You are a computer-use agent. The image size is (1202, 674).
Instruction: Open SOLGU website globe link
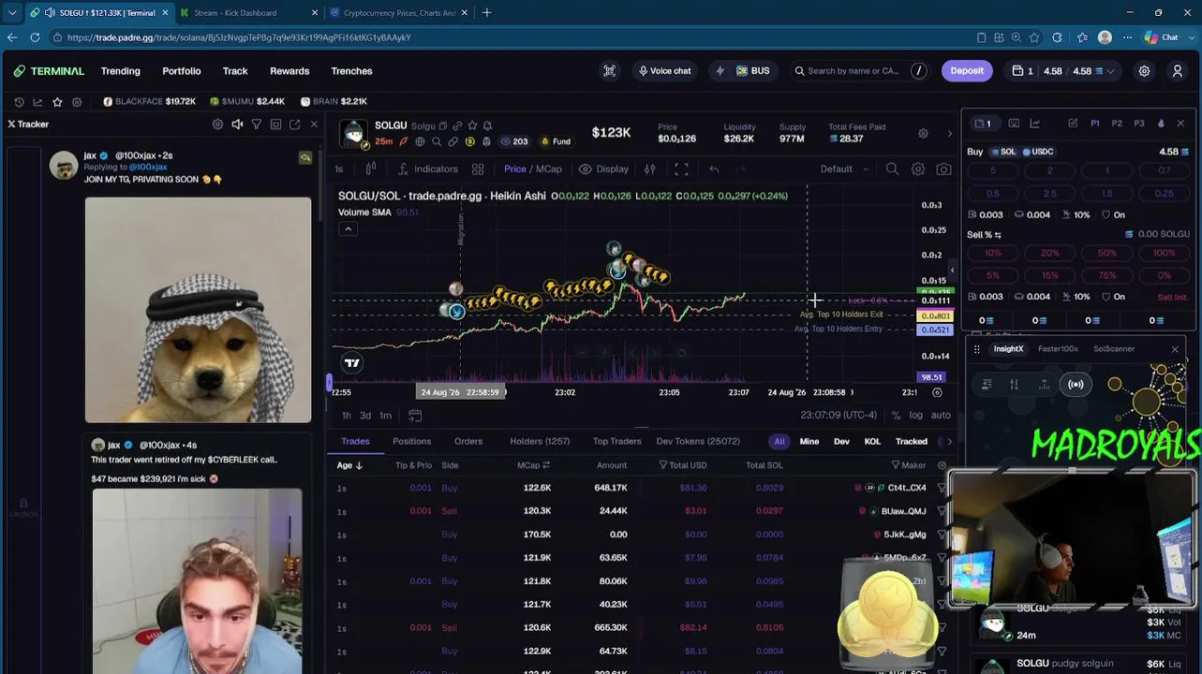pos(420,141)
